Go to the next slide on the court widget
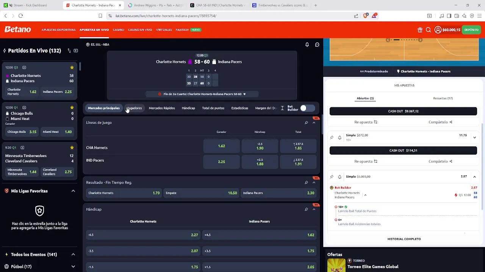The image size is (485, 272). tap(420, 40)
